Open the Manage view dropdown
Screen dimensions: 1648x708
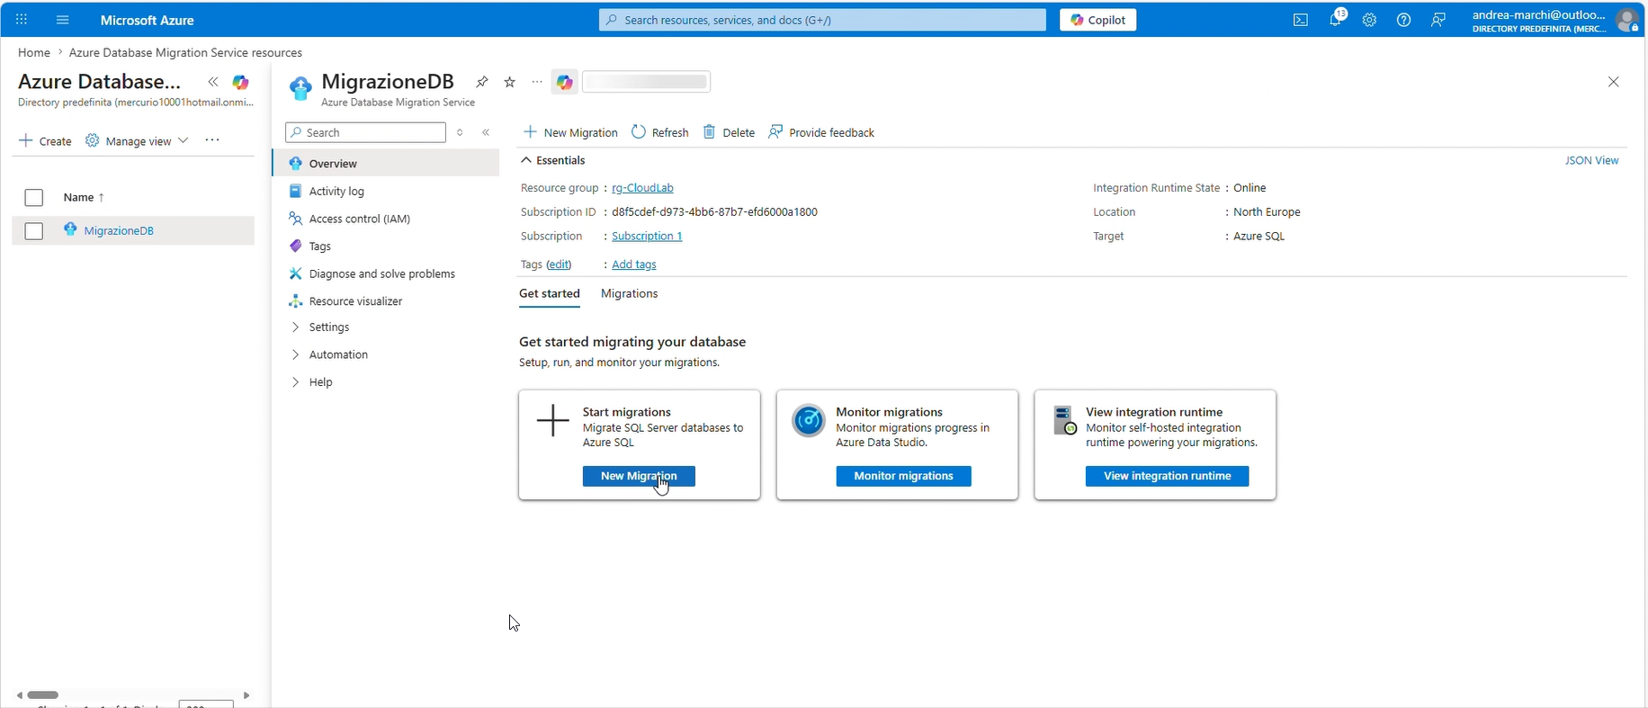138,141
